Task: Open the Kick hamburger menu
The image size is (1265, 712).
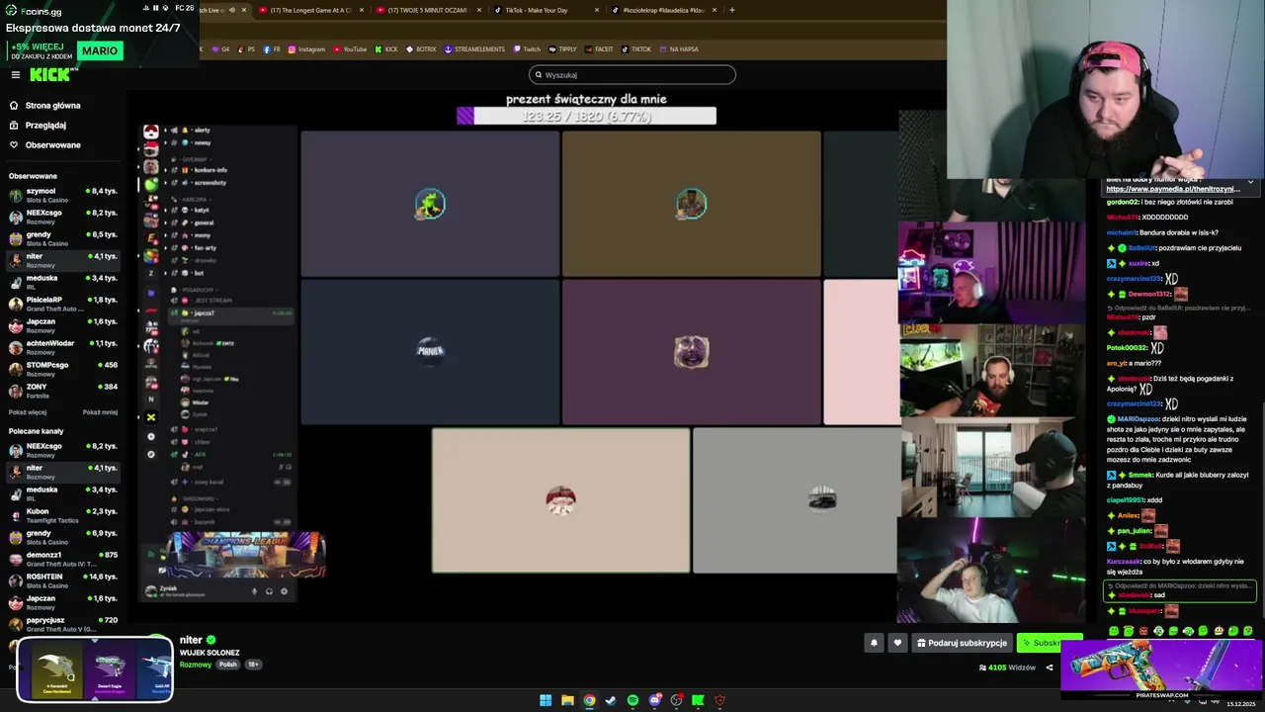Action: pyautogui.click(x=15, y=75)
